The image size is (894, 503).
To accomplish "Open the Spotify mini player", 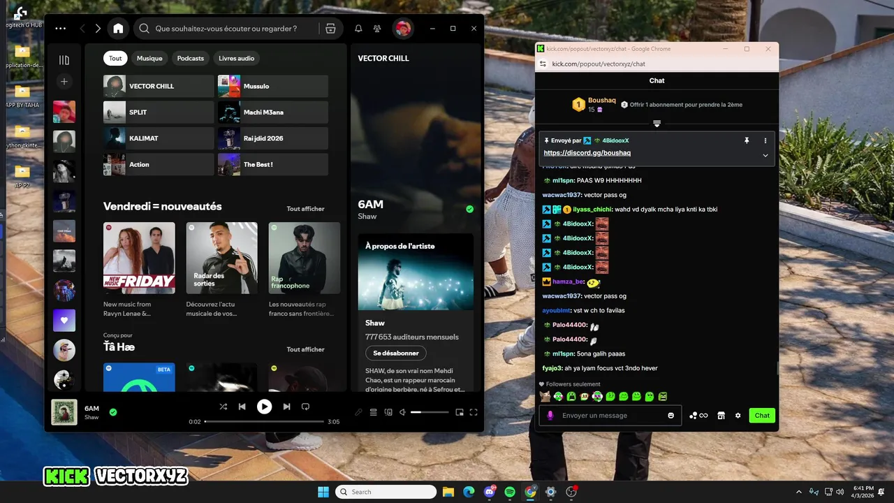I will (x=459, y=412).
